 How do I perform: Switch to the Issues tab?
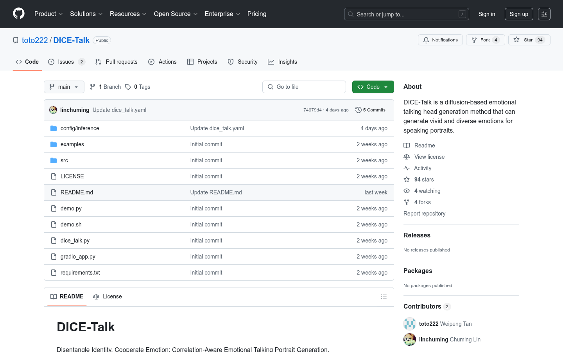point(66,62)
